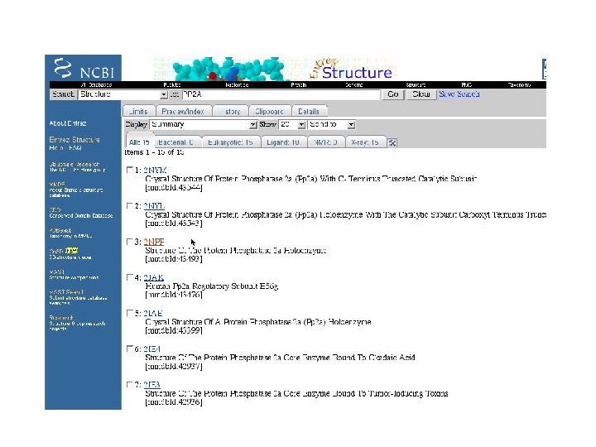This screenshot has height=447, width=596.
Task: Click the Conserved Domain Database sidebar link
Action: pyautogui.click(x=81, y=215)
